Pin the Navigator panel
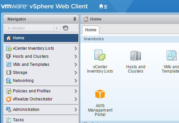Viewport: 179px width, 123px height. [x=75, y=19]
